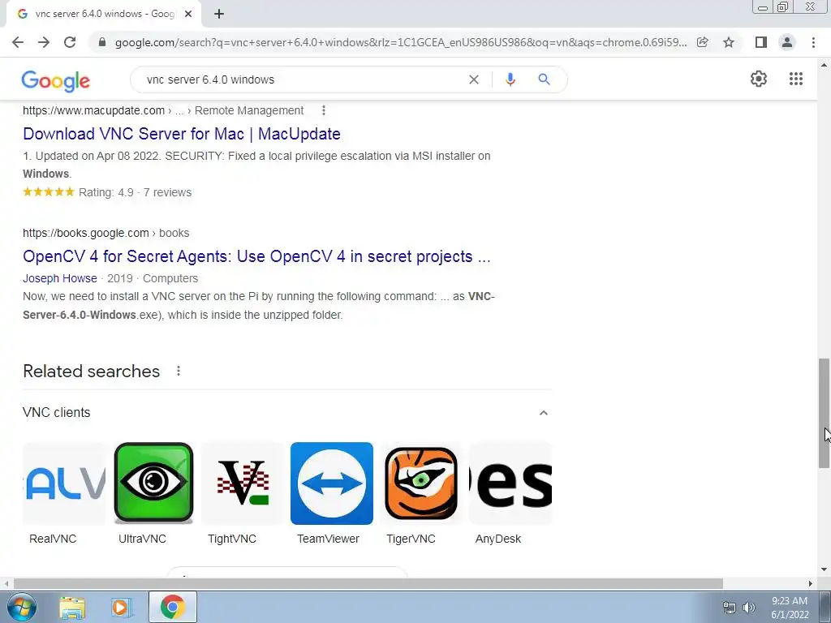Screen dimensions: 831x623
Task: Select the TigerVNC thumbnail
Action: tap(421, 483)
